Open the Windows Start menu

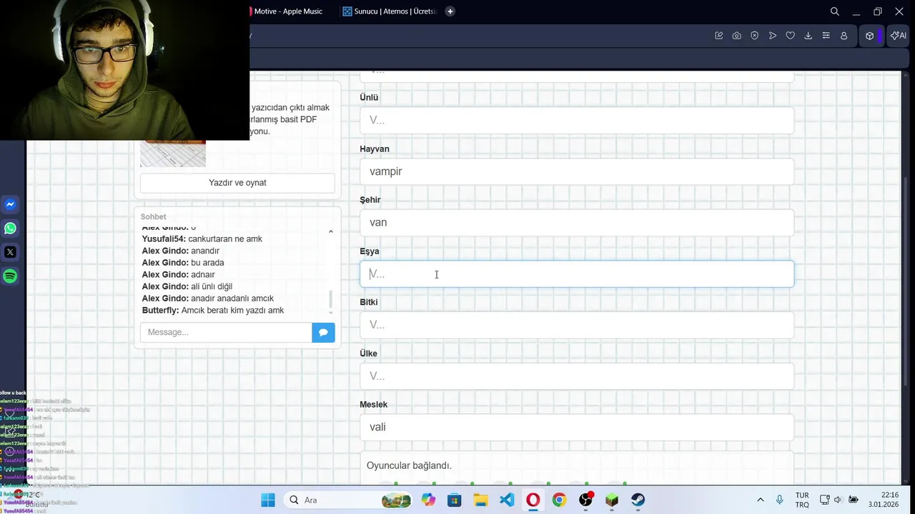268,500
